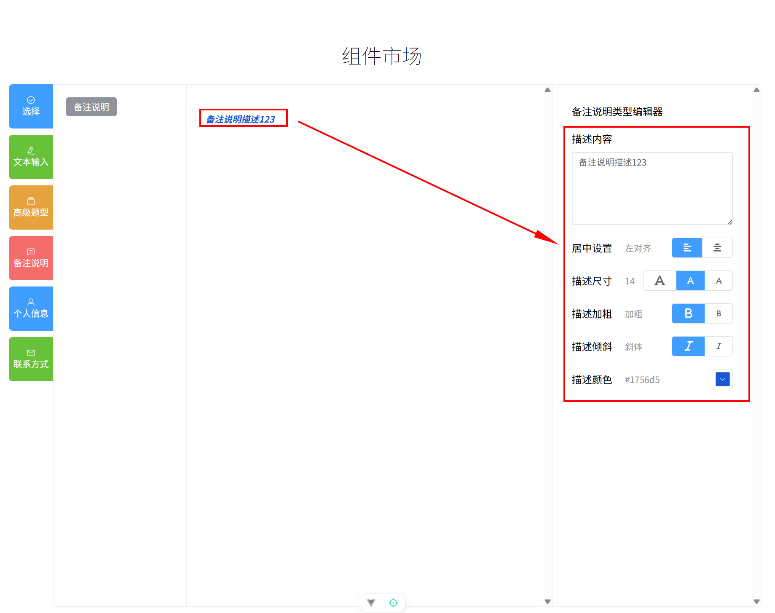Choose left alignment icon
This screenshot has height=613, width=775.
click(x=687, y=248)
